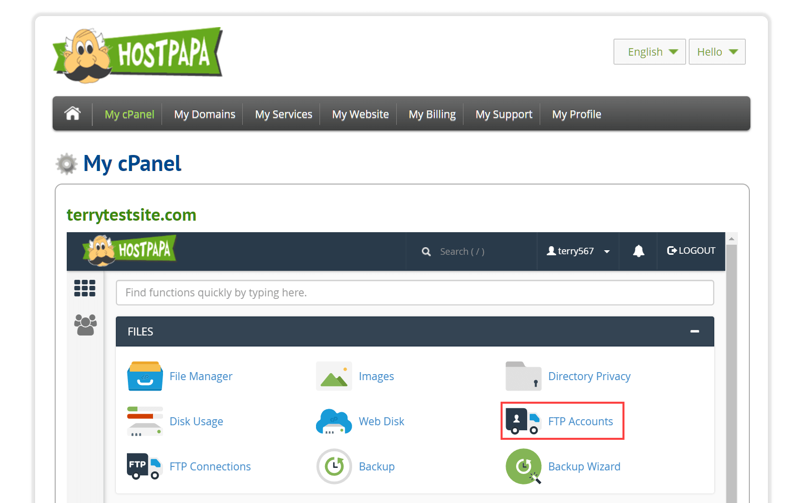
Task: Open the FTP Connections truck icon
Action: (145, 466)
